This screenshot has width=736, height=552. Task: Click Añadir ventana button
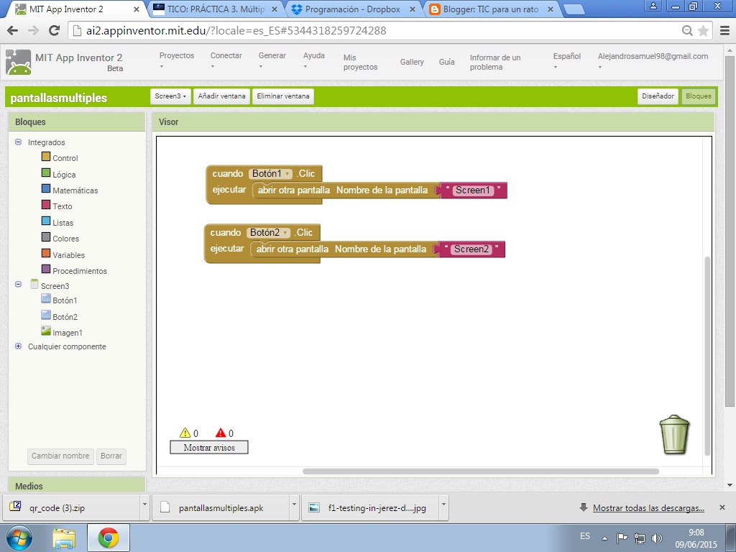pyautogui.click(x=221, y=96)
